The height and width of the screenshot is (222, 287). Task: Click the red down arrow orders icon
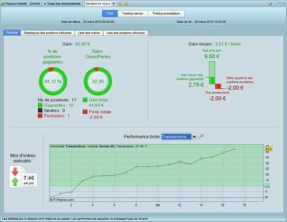(15, 171)
